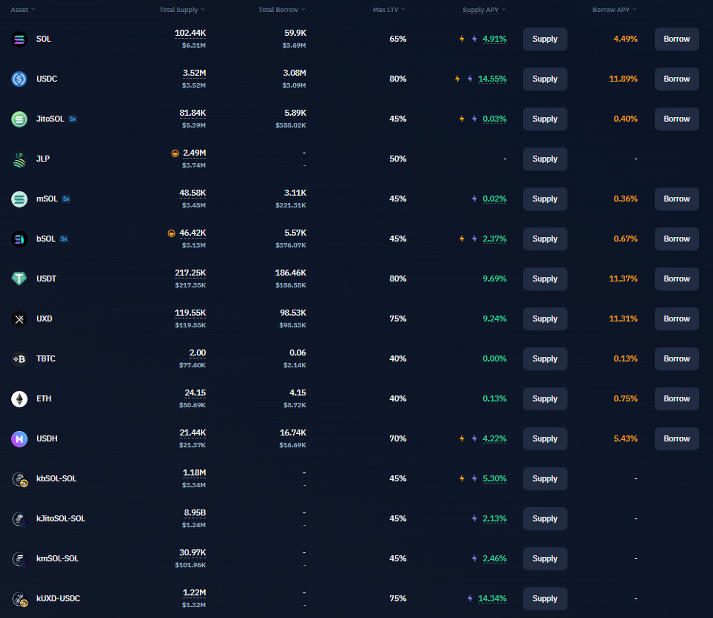Click the JitoSOL token icon
The image size is (713, 618).
click(x=19, y=119)
